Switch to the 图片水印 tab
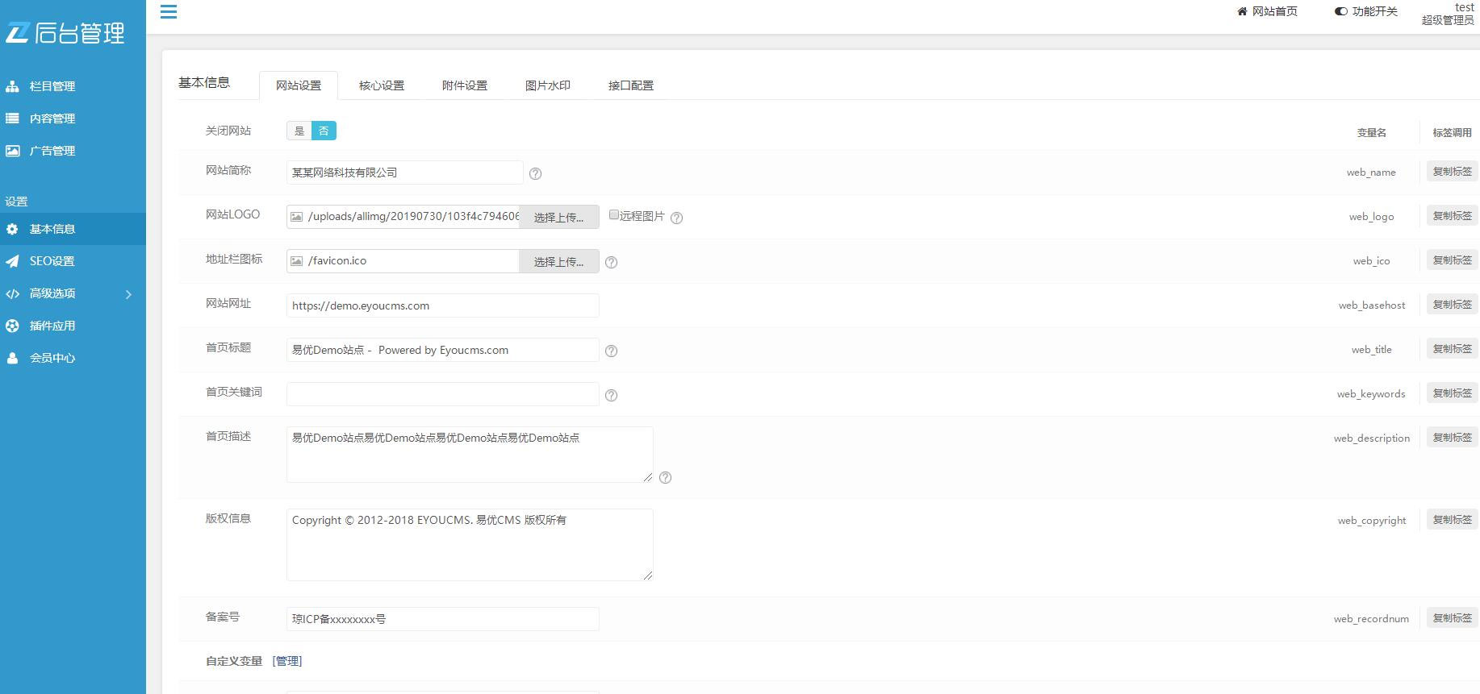The height and width of the screenshot is (694, 1480). 547,85
